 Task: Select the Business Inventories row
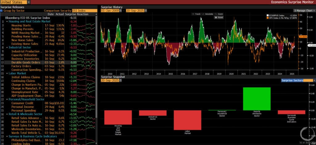click(x=48, y=59)
